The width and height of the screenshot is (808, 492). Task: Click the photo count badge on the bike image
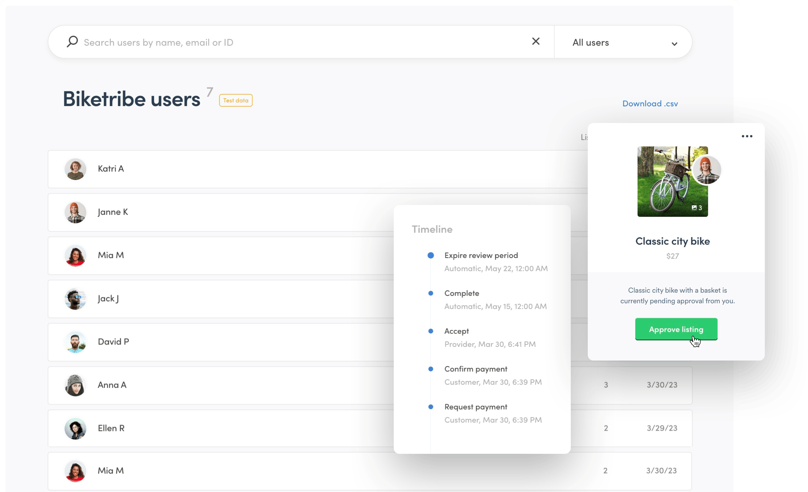pos(697,208)
